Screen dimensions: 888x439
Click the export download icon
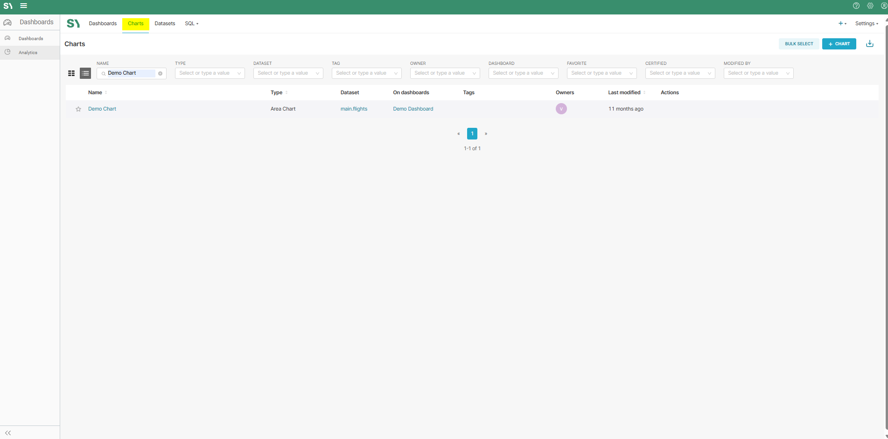[x=870, y=44]
